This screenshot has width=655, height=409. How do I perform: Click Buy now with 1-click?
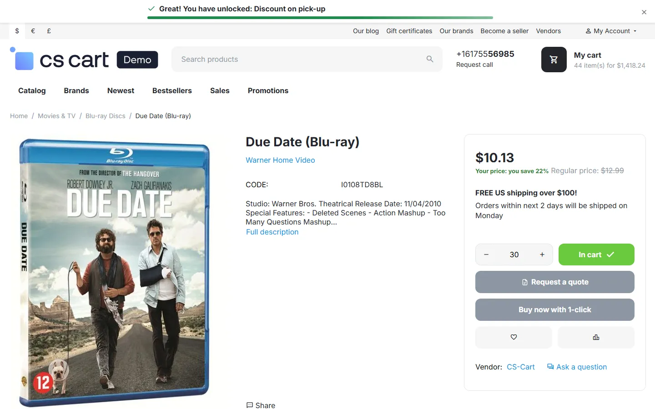[x=555, y=310]
